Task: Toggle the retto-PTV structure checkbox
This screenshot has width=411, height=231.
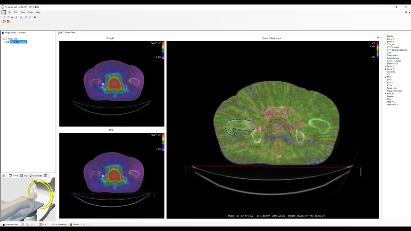Action: 385,102
